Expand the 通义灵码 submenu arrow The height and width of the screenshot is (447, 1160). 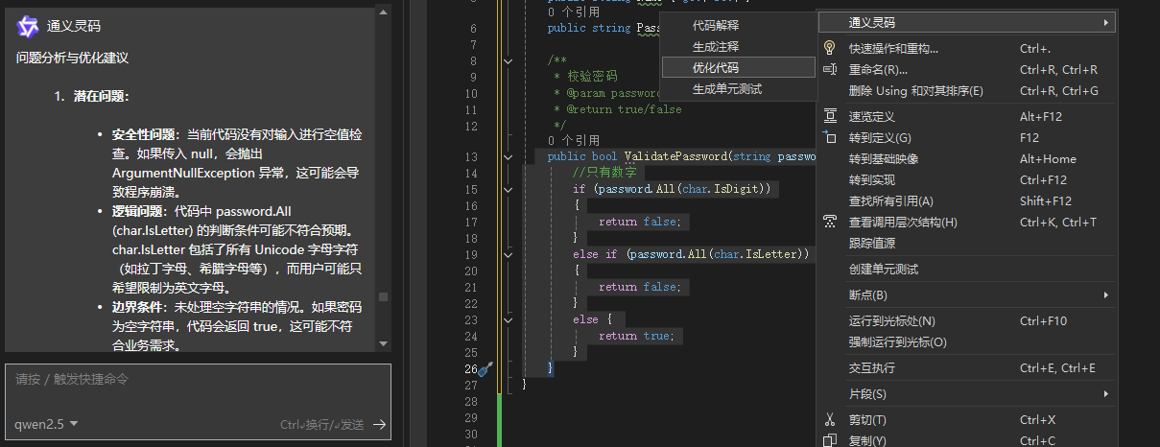1106,21
